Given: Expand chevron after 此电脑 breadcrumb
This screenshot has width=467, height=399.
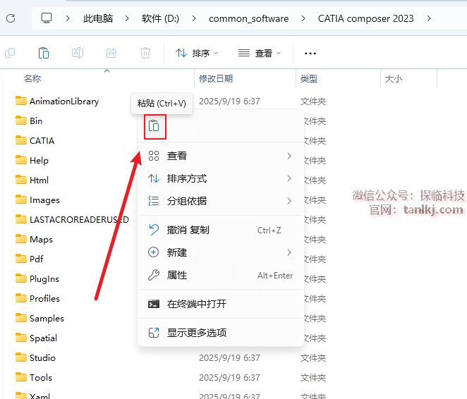Looking at the screenshot, I should point(127,18).
